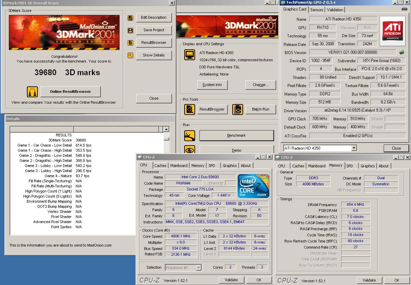Open SPD tab in right CPU-Z window

pos(350,166)
